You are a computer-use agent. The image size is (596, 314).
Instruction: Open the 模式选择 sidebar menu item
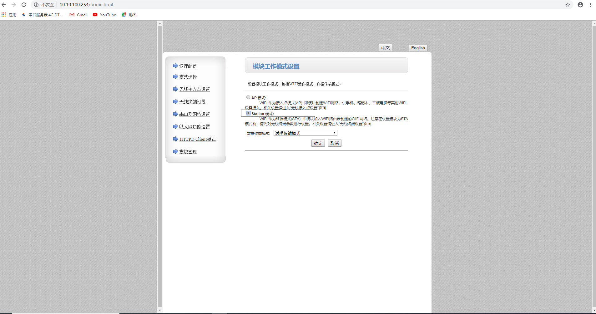pos(188,77)
